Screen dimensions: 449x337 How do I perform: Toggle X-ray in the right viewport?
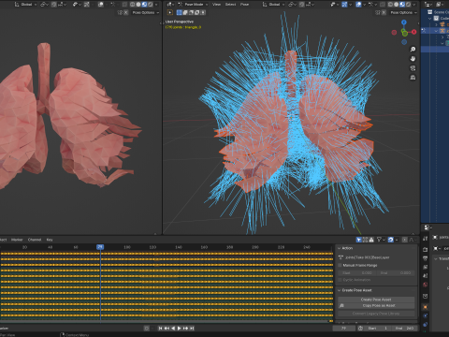point(382,5)
